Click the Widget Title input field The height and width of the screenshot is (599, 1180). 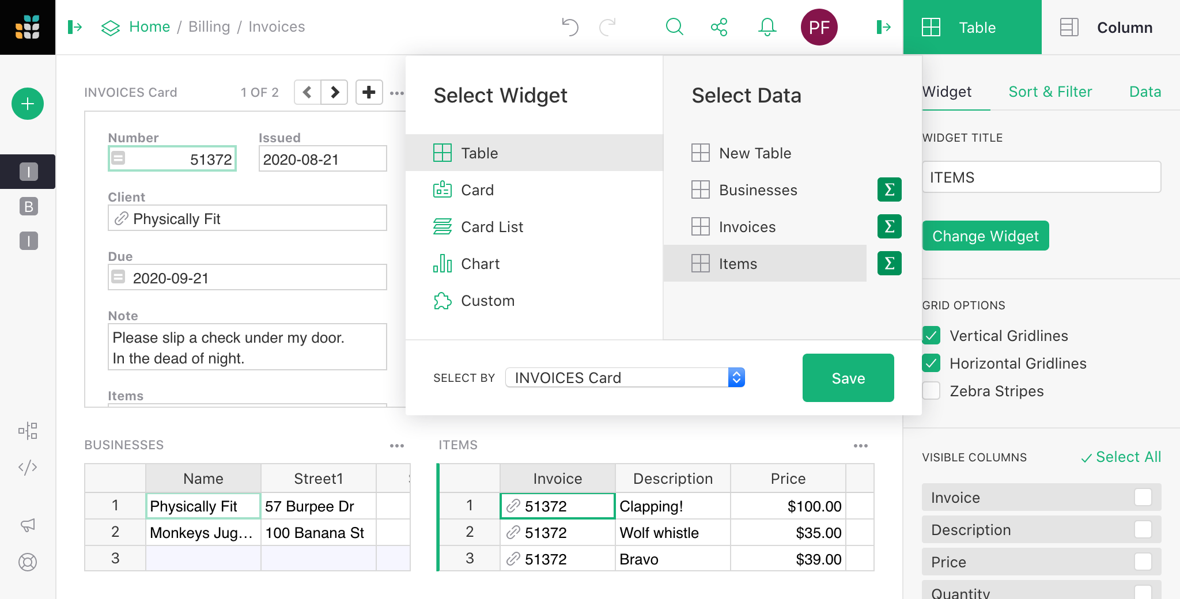(x=1041, y=177)
